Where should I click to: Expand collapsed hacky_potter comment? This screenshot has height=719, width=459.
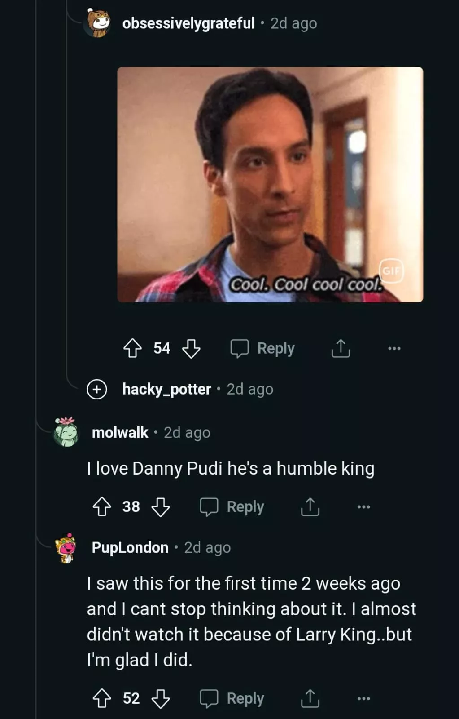[x=97, y=389]
